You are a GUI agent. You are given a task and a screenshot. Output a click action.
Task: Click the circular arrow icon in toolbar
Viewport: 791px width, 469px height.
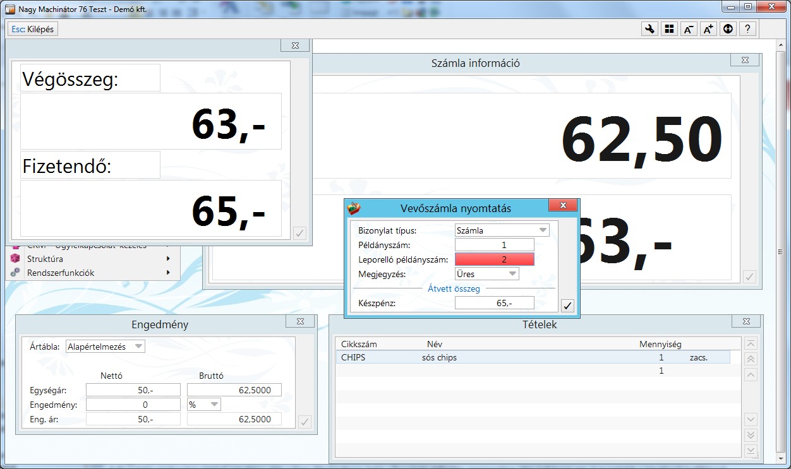coord(728,29)
